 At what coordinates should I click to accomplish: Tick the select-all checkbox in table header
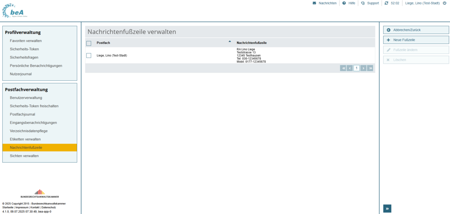(89, 43)
